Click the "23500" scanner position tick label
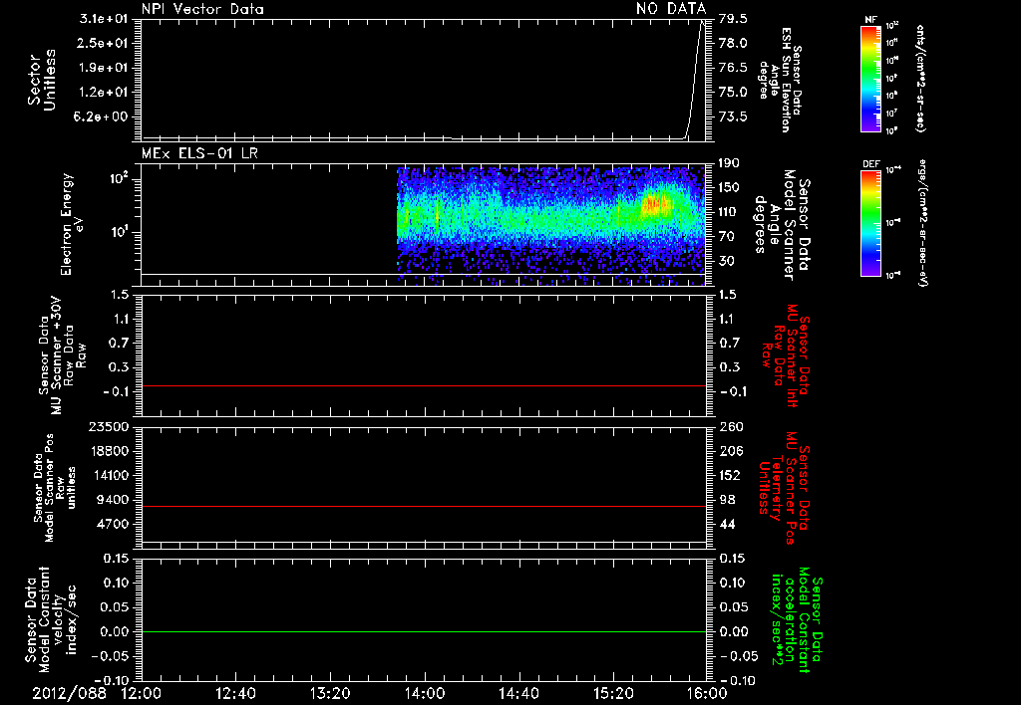 point(110,426)
